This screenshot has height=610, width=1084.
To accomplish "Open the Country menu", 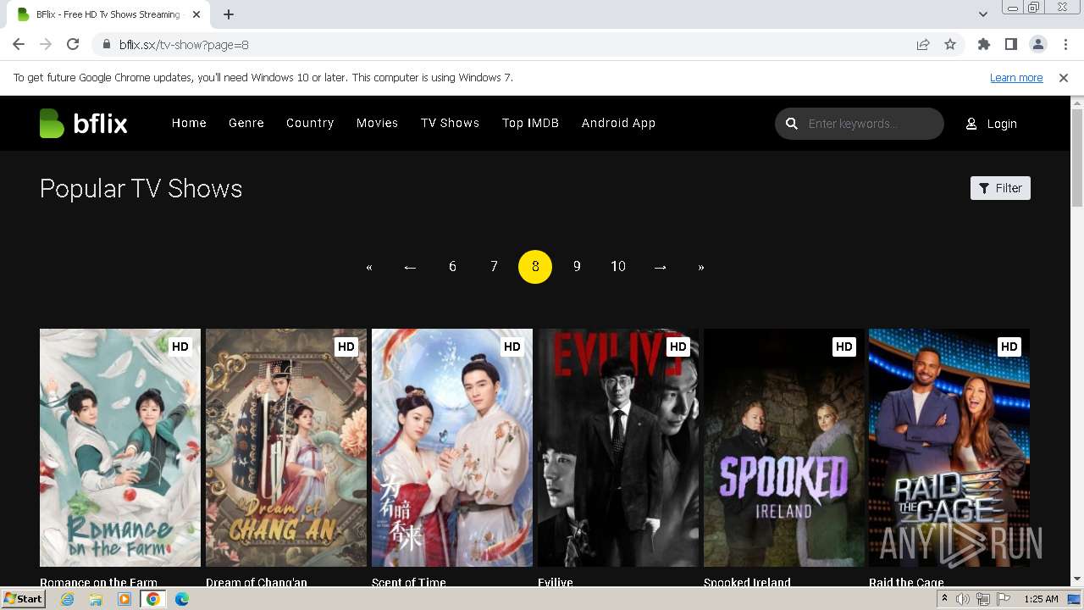I will tap(310, 123).
